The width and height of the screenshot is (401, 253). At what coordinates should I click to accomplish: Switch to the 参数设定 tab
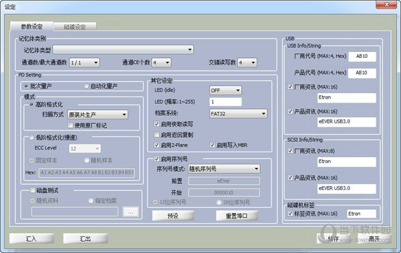(31, 26)
